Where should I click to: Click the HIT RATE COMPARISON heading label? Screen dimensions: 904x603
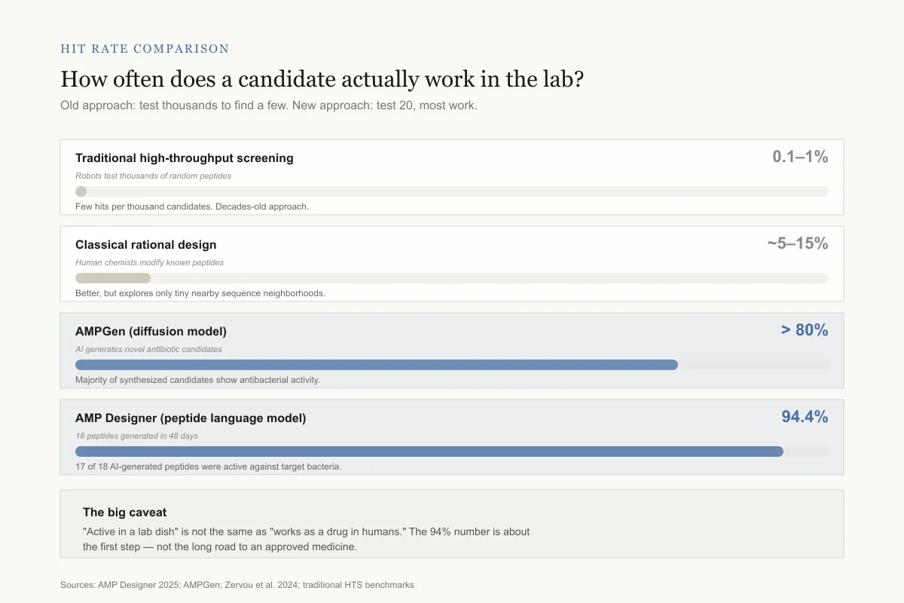(x=145, y=49)
